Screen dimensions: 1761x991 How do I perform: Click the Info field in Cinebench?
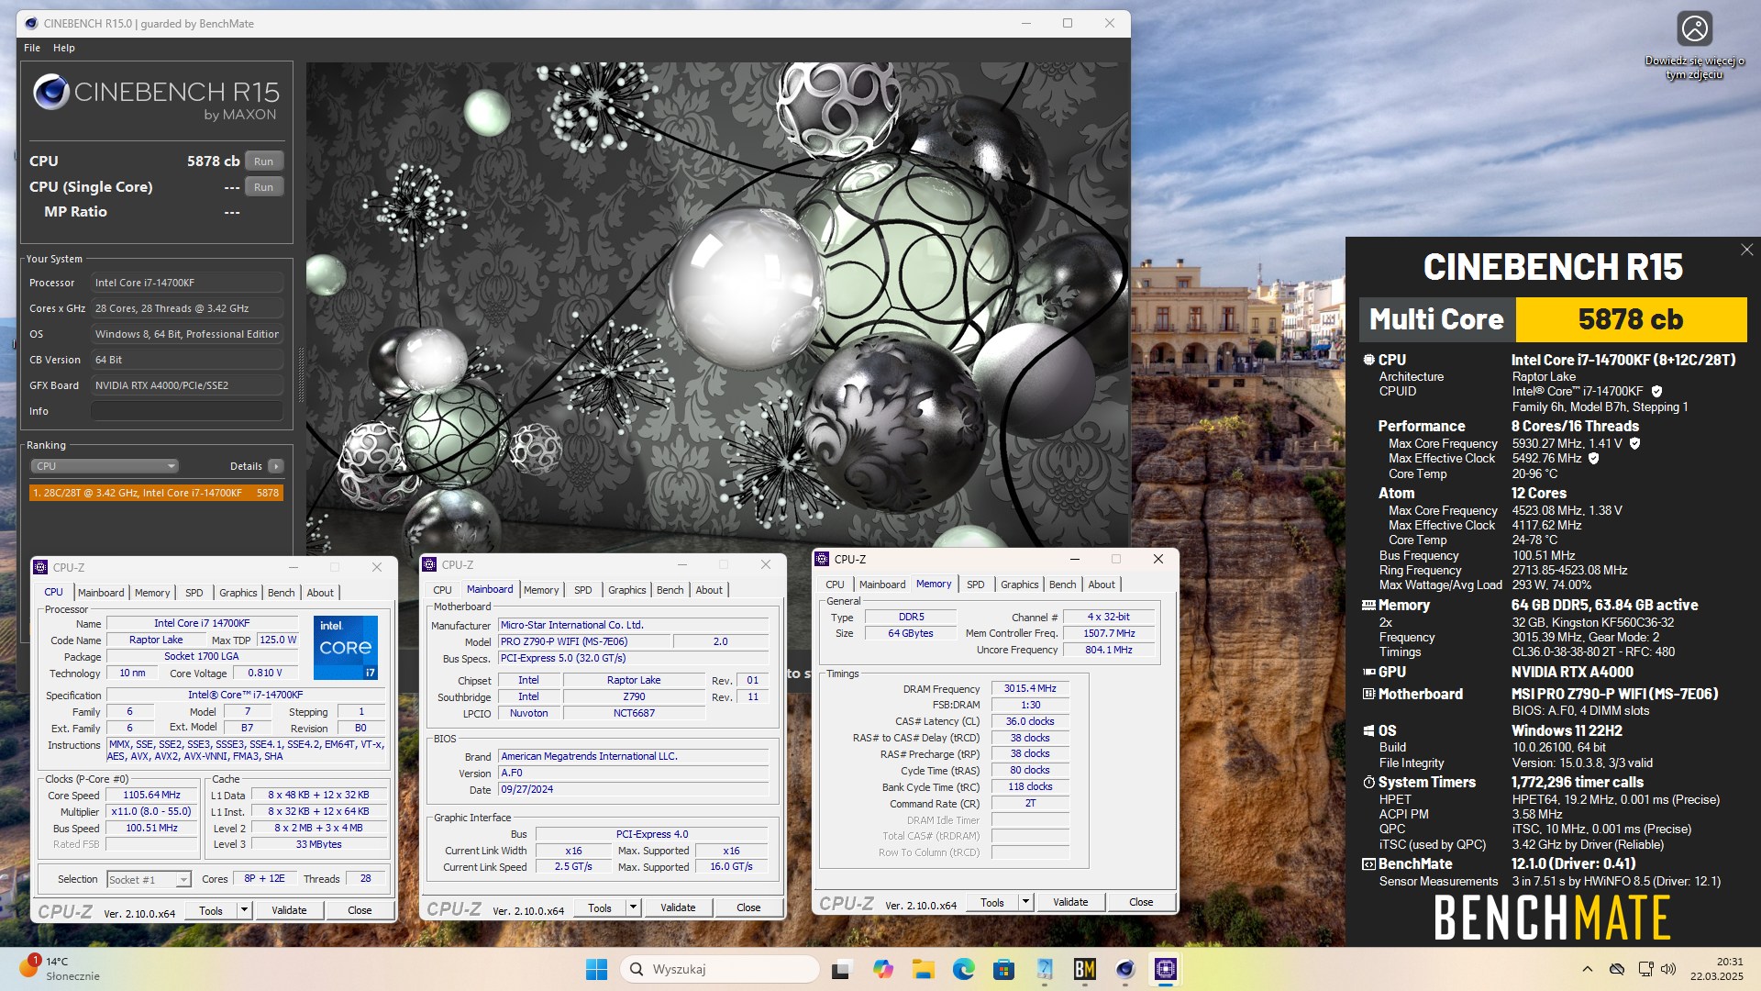tap(186, 411)
